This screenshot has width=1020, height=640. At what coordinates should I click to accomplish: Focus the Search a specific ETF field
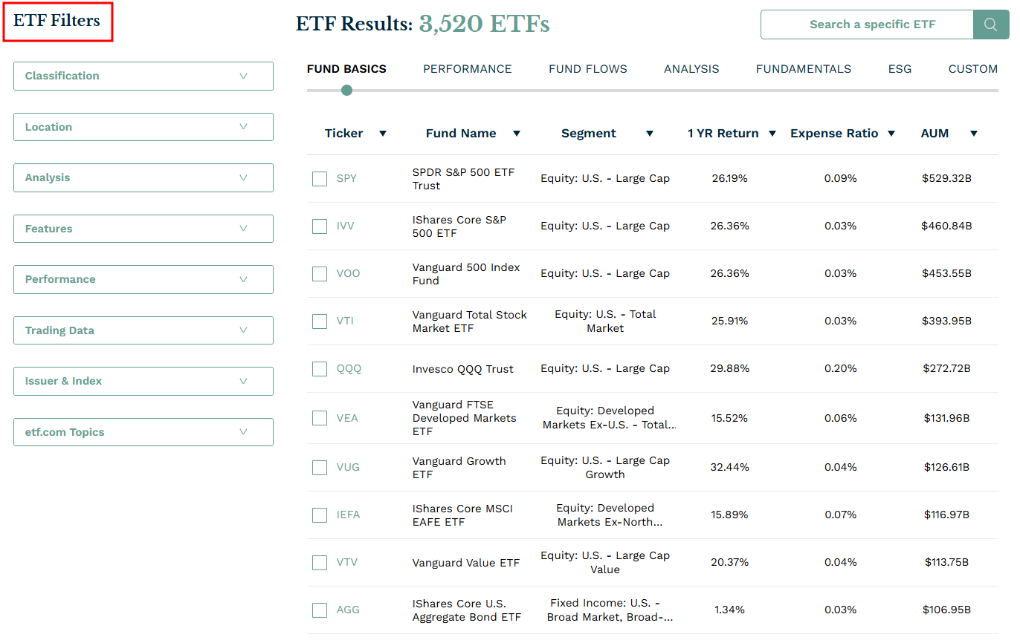pos(867,25)
